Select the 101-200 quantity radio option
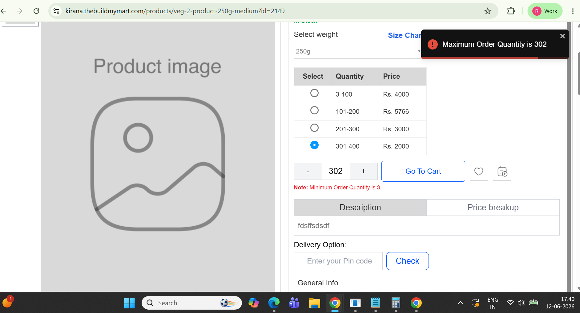 coord(314,110)
